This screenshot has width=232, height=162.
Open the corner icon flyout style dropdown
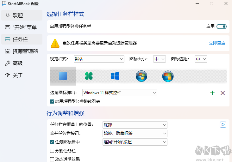tap(120, 93)
